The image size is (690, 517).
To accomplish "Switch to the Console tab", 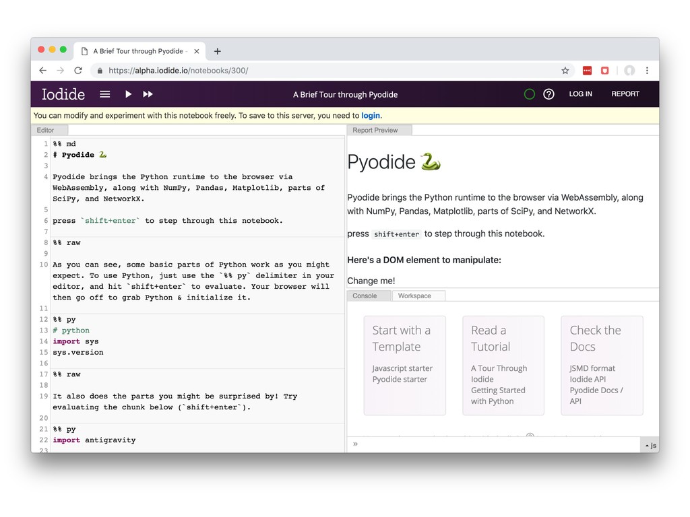I will coord(369,296).
